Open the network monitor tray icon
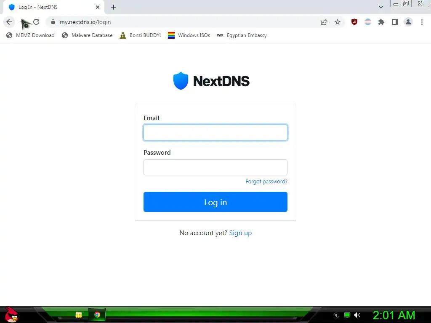Viewport: 431px width, 323px height. click(347, 315)
